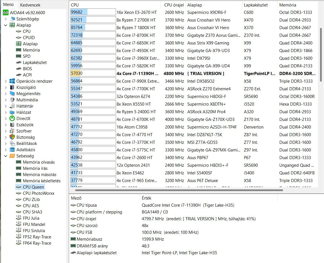Click the FPU Julia 123 icon
Viewport: 324px width, 263px height.
pos(19,218)
